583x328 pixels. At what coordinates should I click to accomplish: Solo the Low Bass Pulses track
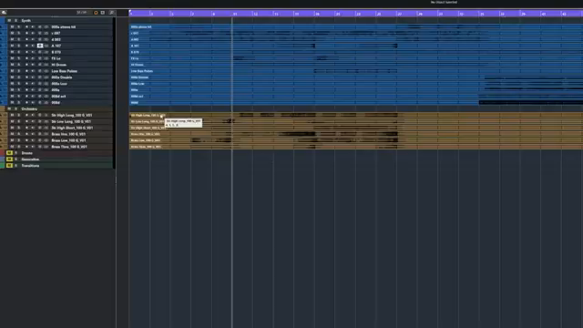[18, 71]
